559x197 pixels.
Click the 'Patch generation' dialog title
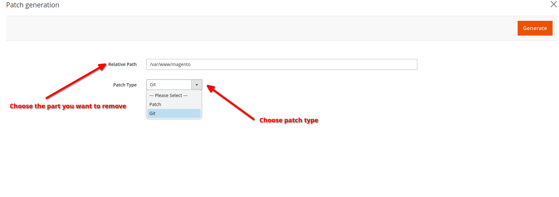pyautogui.click(x=33, y=5)
